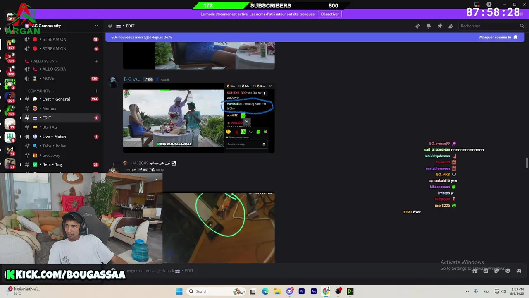Open the MOVE voice channel
This screenshot has height=298, width=529.
click(x=61, y=79)
